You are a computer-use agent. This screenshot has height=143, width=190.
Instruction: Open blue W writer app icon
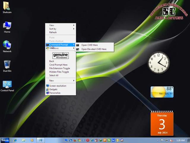coord(113,140)
